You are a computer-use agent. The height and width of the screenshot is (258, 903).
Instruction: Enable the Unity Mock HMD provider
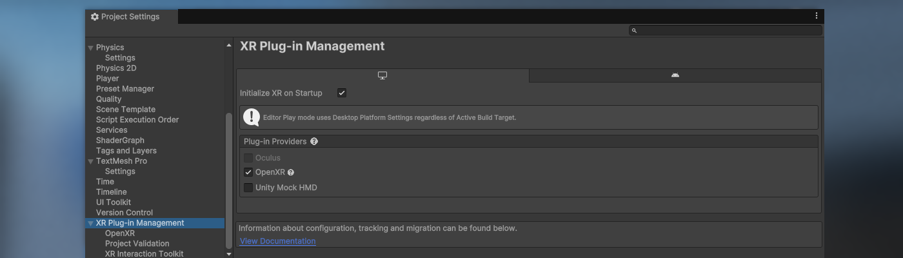(x=248, y=188)
